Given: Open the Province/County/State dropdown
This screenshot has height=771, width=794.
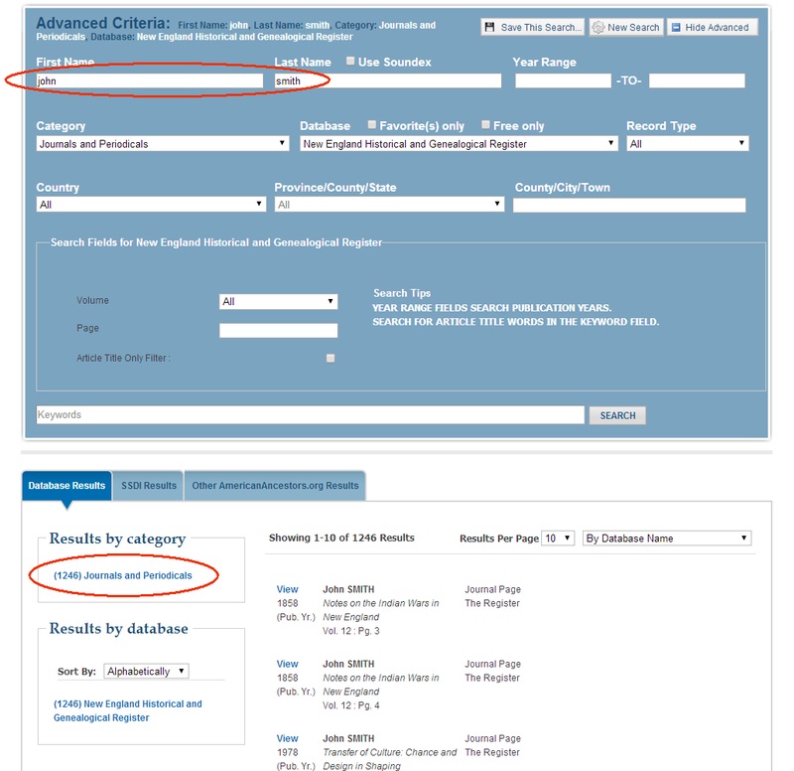Looking at the screenshot, I should click(389, 205).
